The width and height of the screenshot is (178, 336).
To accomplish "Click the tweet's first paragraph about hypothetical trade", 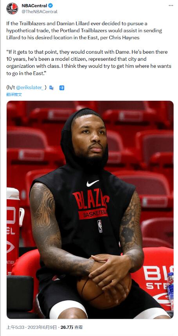I will point(84,31).
